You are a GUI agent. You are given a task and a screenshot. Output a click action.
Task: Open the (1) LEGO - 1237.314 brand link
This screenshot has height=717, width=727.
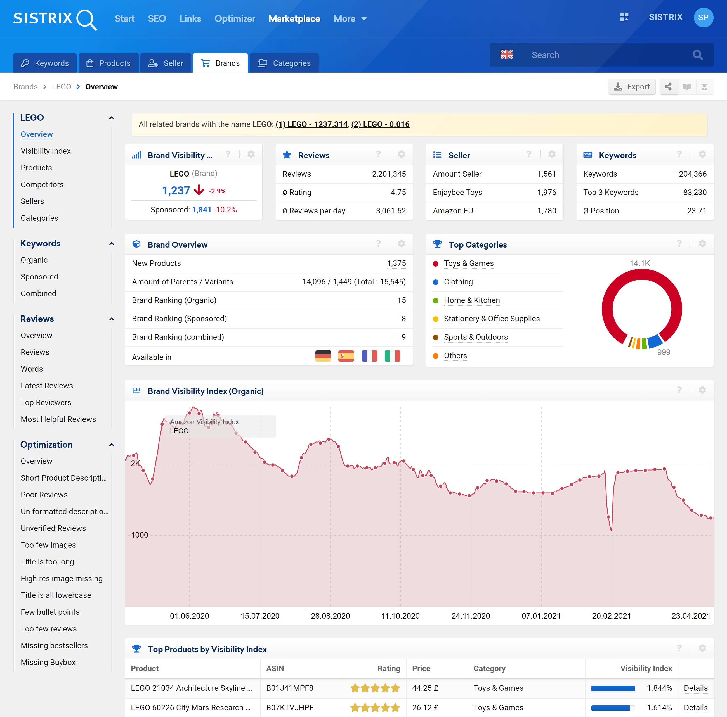click(x=311, y=124)
